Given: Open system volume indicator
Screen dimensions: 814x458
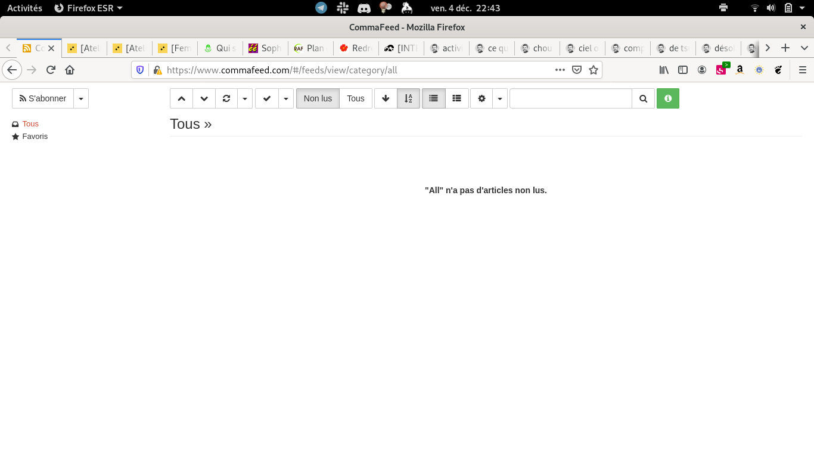Looking at the screenshot, I should [771, 8].
